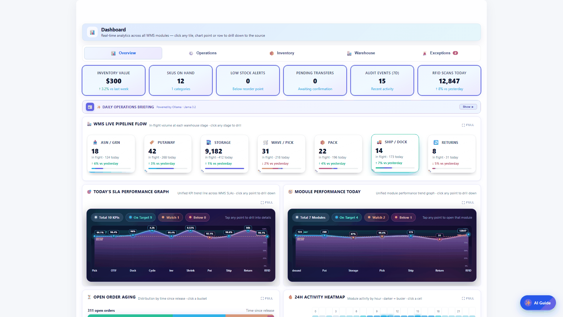The height and width of the screenshot is (317, 563).
Task: Click the Ship / Dock truck icon
Action: click(x=379, y=142)
